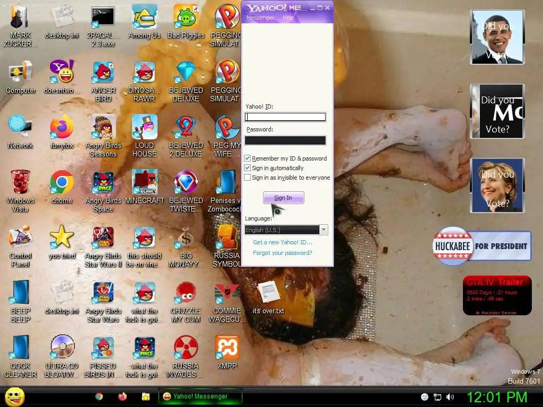Viewport: 543px width, 407px height.
Task: Click Yahoo! Messenger taskbar button
Action: (200, 396)
